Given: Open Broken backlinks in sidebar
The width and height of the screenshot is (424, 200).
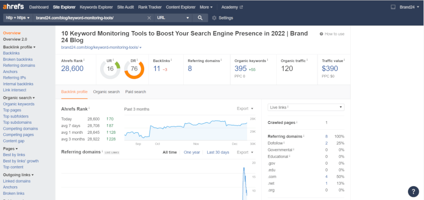Looking at the screenshot, I should click(18, 59).
